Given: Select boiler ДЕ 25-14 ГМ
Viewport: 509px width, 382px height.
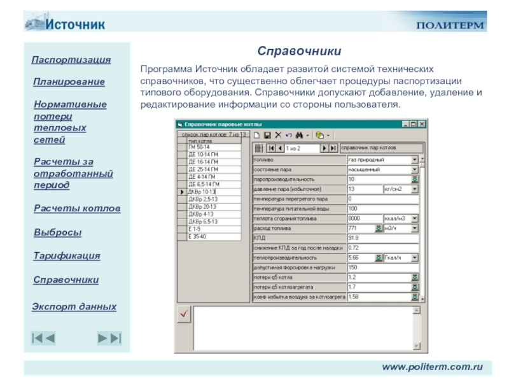Looking at the screenshot, I should (x=214, y=169).
